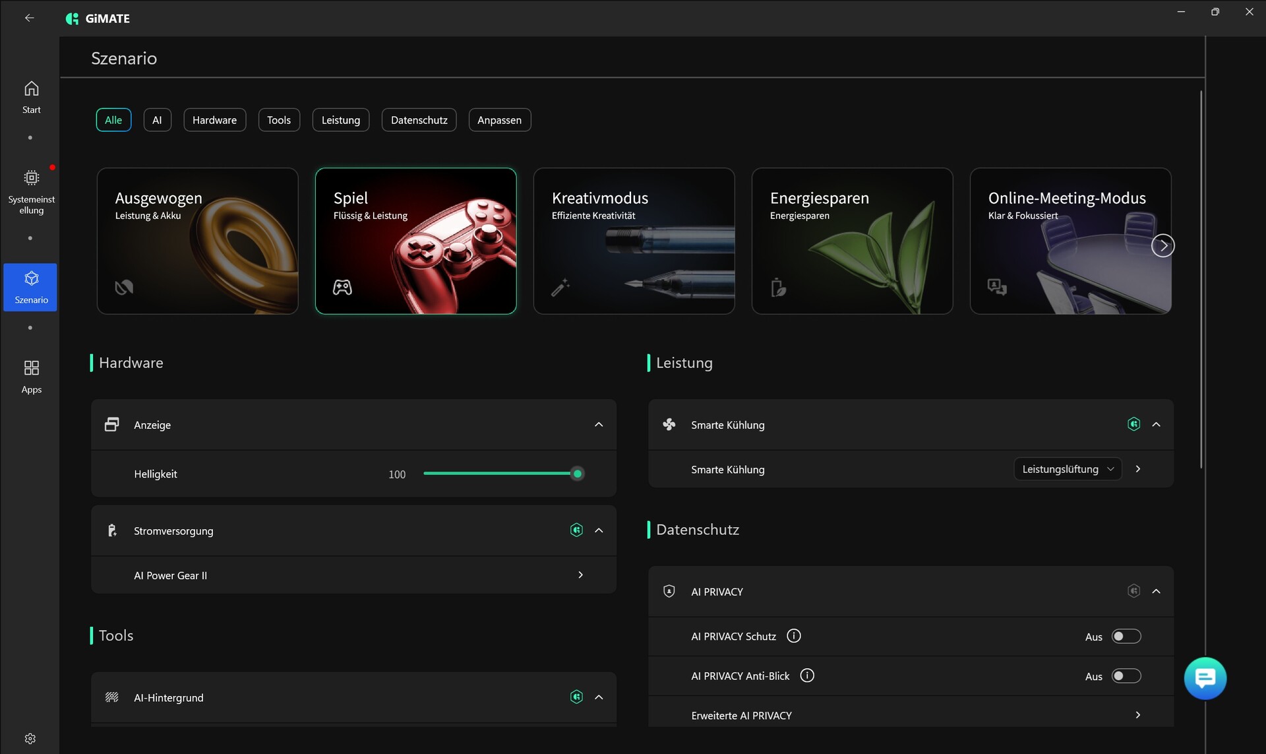Click the Helligkeit brightness slider handle
Image resolution: width=1266 pixels, height=754 pixels.
click(578, 474)
